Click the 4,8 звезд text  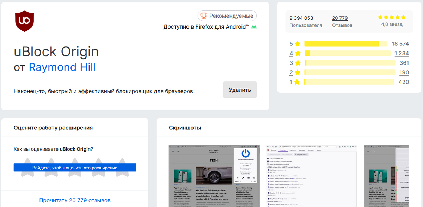click(x=392, y=25)
